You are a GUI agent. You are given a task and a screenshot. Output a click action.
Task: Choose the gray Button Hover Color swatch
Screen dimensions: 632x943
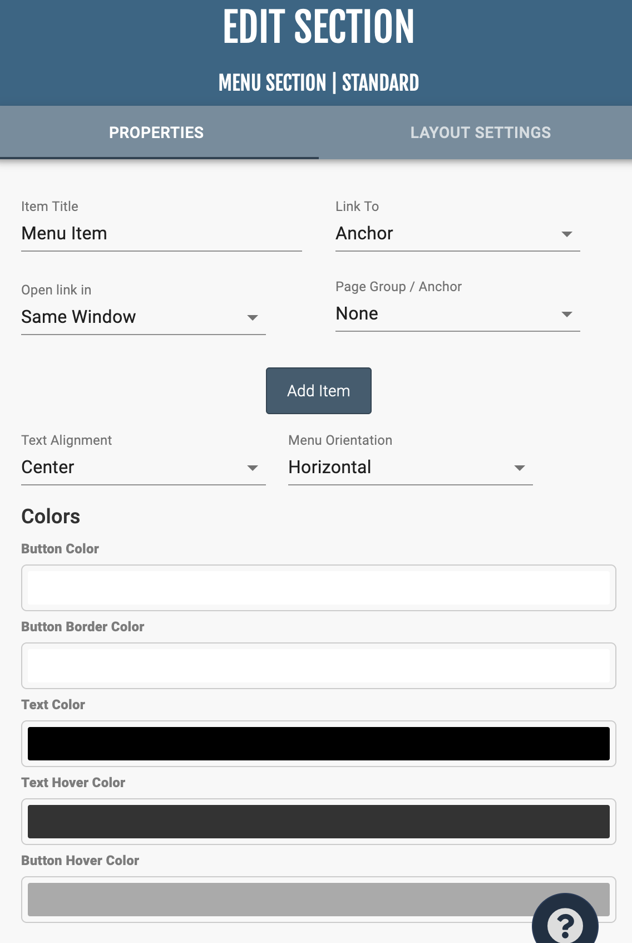278,900
